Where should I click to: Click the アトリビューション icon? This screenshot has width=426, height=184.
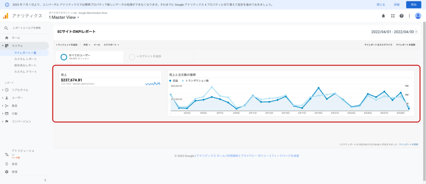pos(7,154)
